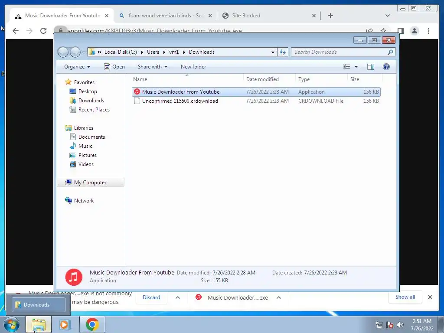Expand recent pages arrow next to navigation buttons
Image resolution: width=444 pixels, height=333 pixels.
point(84,52)
